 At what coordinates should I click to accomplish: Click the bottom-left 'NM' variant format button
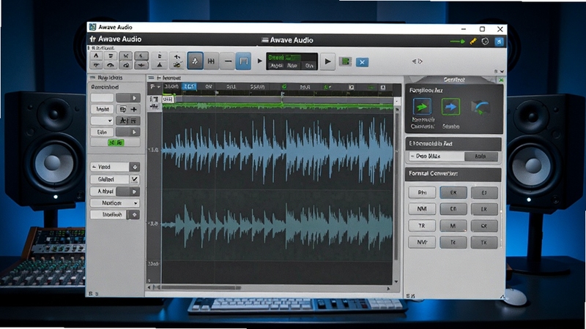[x=422, y=242]
